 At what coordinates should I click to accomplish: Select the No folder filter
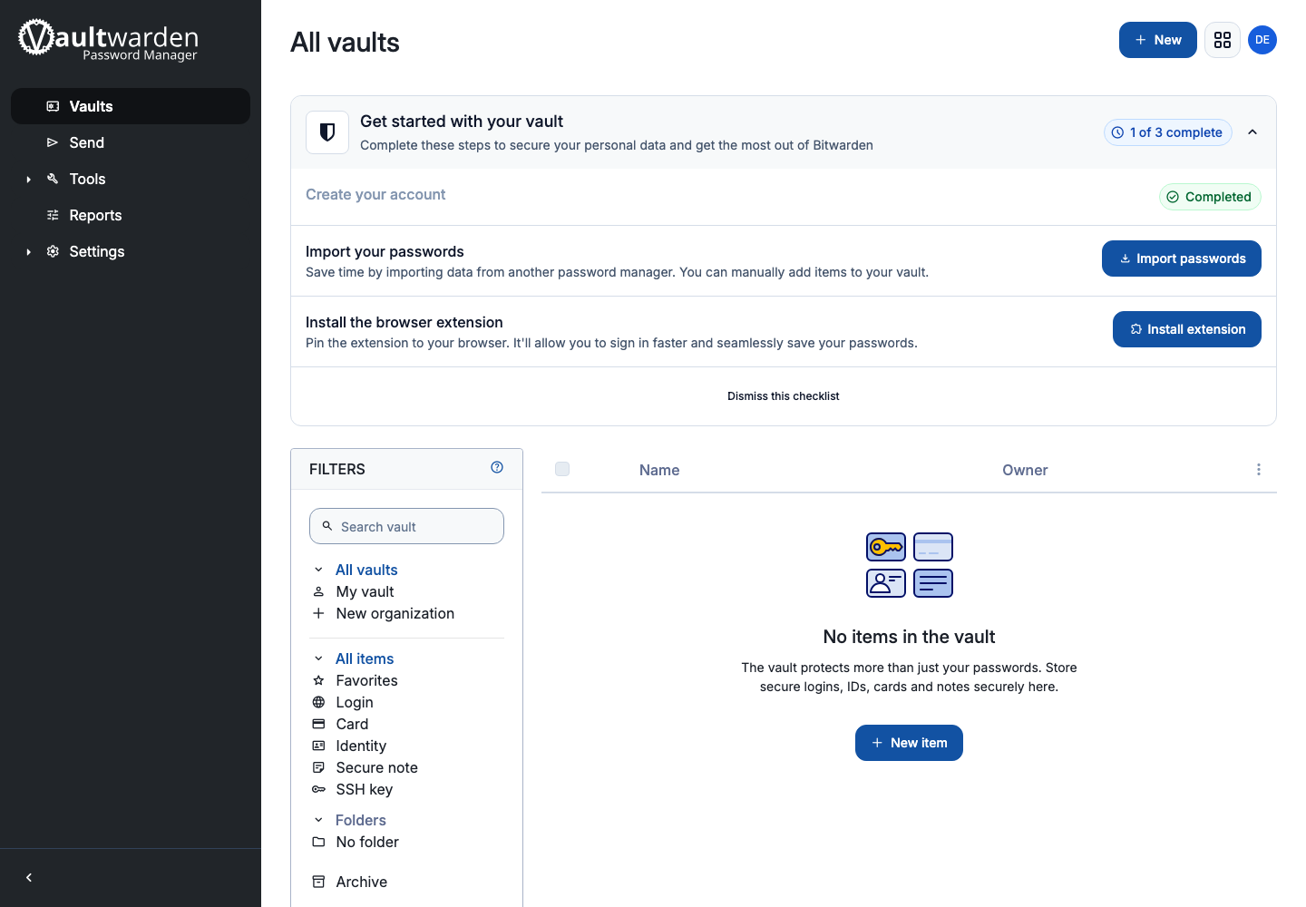[367, 842]
